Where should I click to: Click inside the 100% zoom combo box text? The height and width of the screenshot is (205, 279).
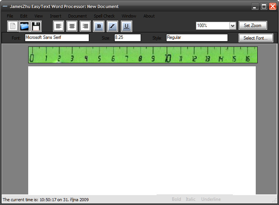(213, 26)
